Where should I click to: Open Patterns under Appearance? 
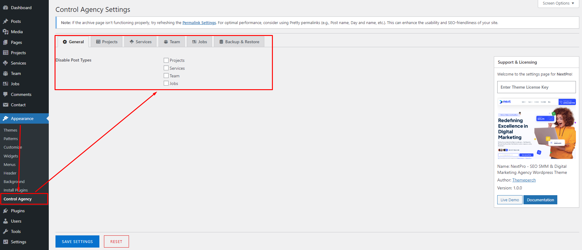coord(11,139)
